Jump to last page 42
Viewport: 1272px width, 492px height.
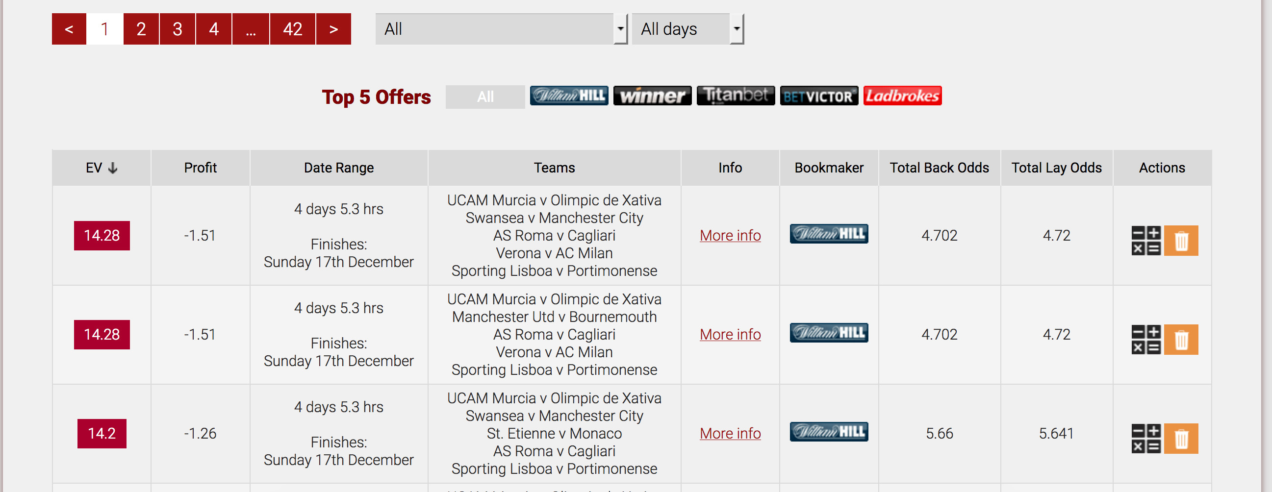292,29
